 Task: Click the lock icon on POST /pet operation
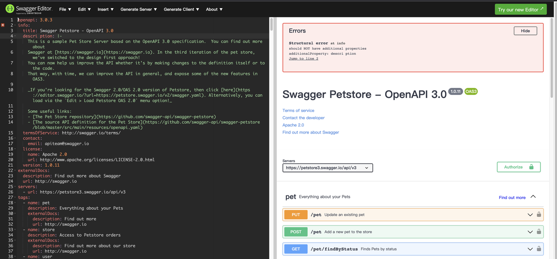[538, 232]
